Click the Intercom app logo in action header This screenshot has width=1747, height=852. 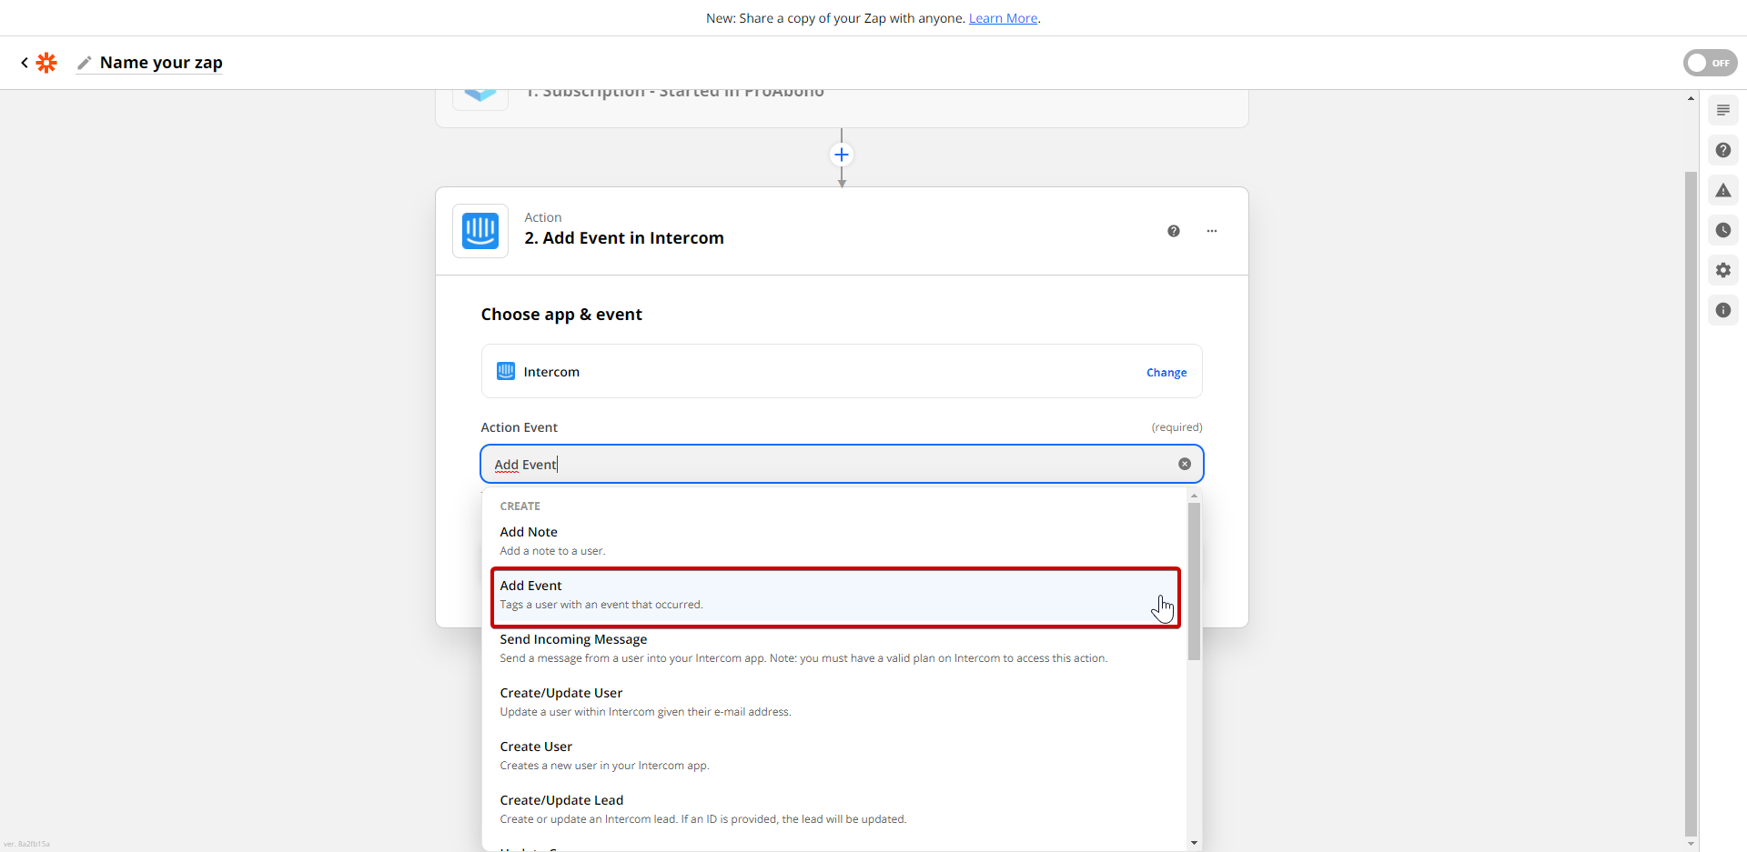pos(480,231)
